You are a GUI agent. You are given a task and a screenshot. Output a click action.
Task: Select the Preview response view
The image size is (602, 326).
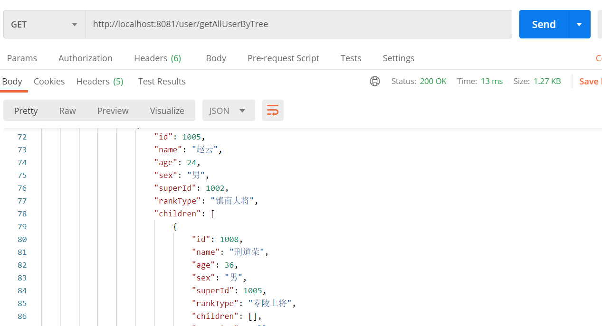pyautogui.click(x=113, y=111)
